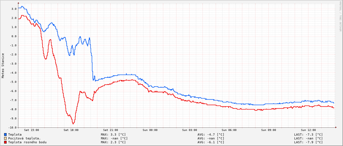
Task: Click the Sat 15:00 time axis label
Action: 32,130
